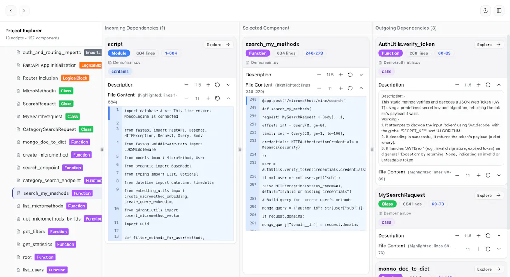Expand the script Description section

coord(228,85)
